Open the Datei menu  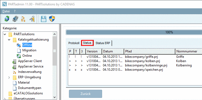pos(6,11)
